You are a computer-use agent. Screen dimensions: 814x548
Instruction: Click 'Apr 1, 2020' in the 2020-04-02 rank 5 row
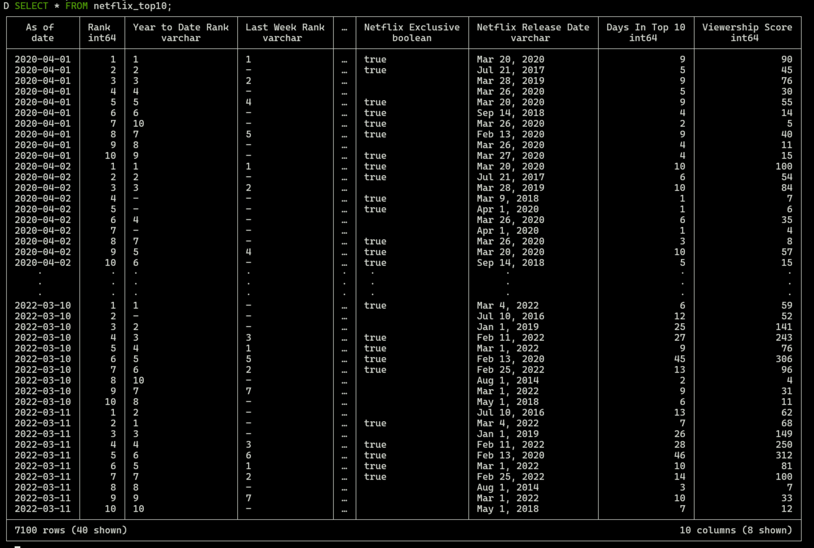tap(508, 209)
